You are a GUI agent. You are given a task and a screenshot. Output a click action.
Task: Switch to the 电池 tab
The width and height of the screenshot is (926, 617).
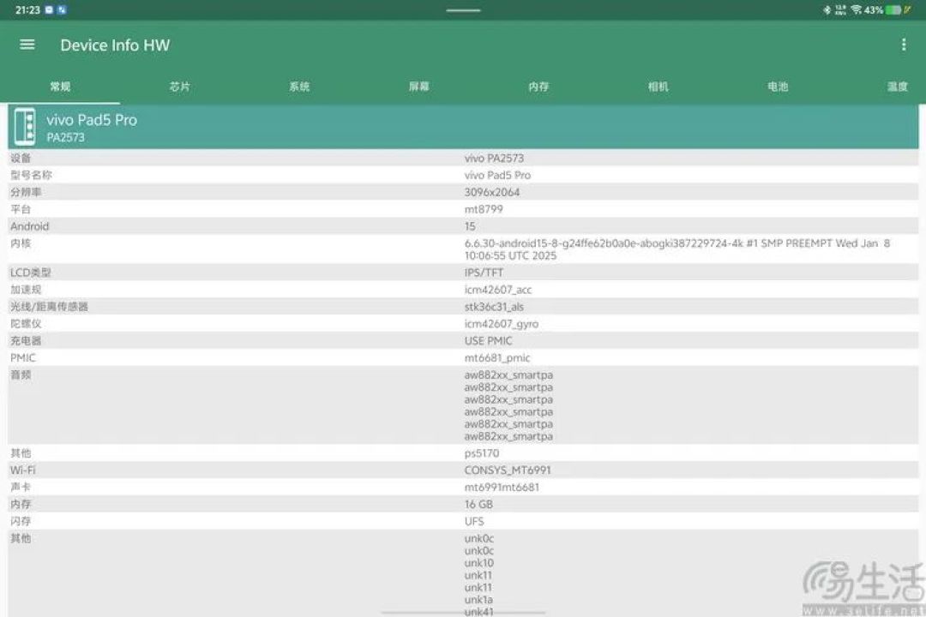coord(778,87)
